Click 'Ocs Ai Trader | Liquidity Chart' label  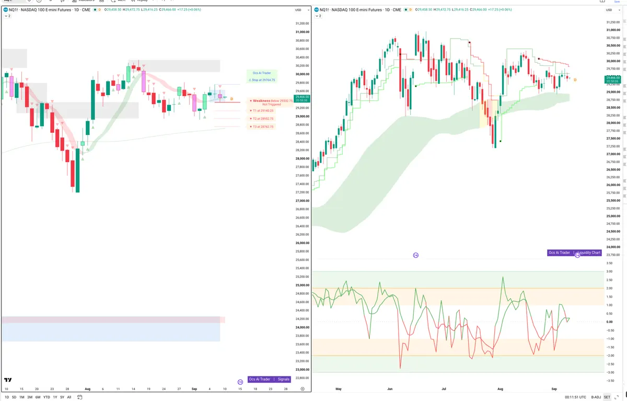click(574, 253)
